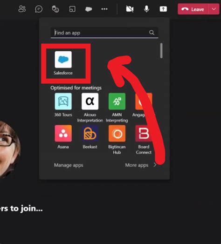
Task: Open the People participants panel
Action: pyautogui.click(x=22, y=9)
